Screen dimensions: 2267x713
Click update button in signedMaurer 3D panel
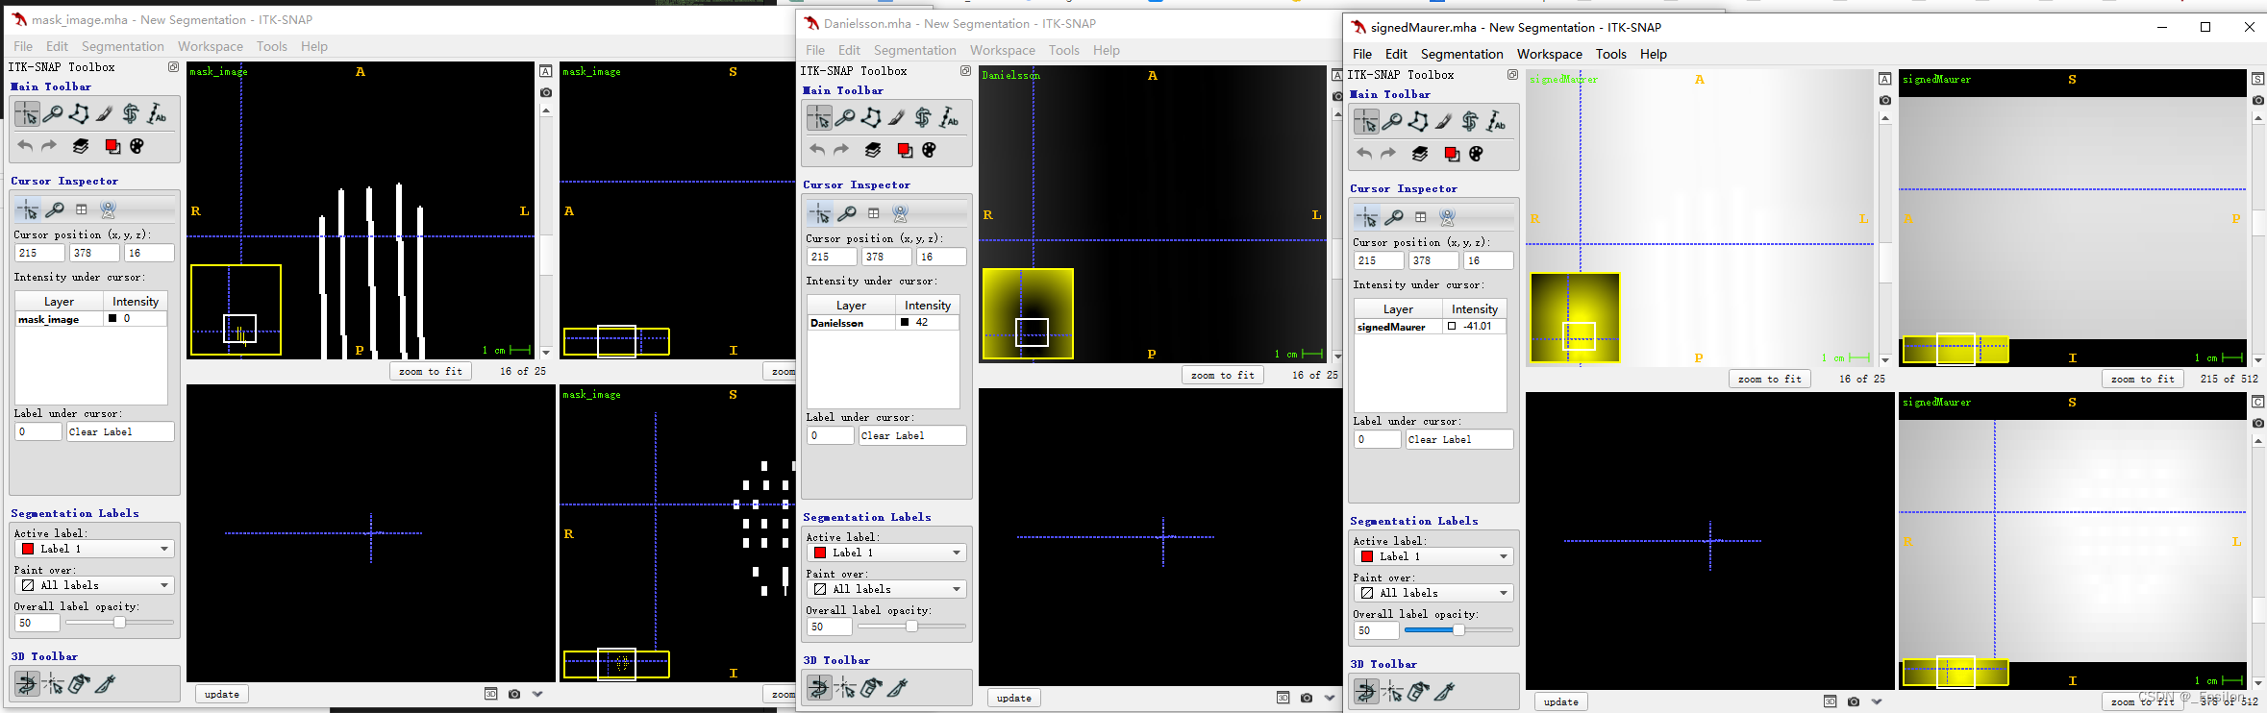(1561, 701)
